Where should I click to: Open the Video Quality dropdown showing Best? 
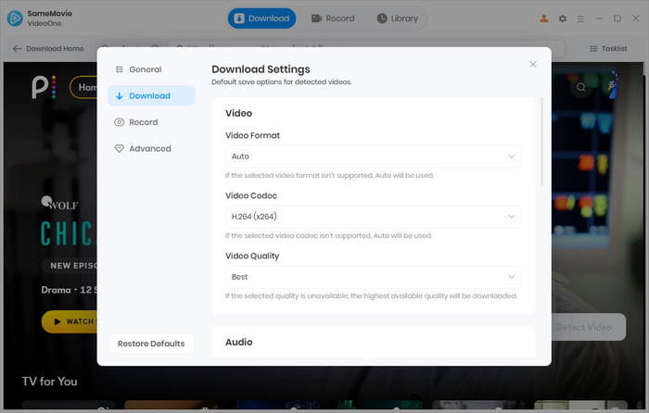(x=373, y=277)
